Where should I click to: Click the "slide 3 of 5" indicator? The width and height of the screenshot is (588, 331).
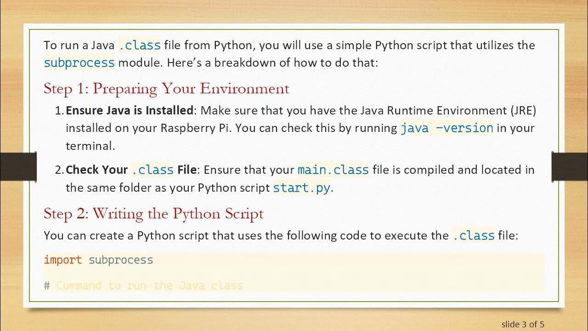[x=523, y=324]
